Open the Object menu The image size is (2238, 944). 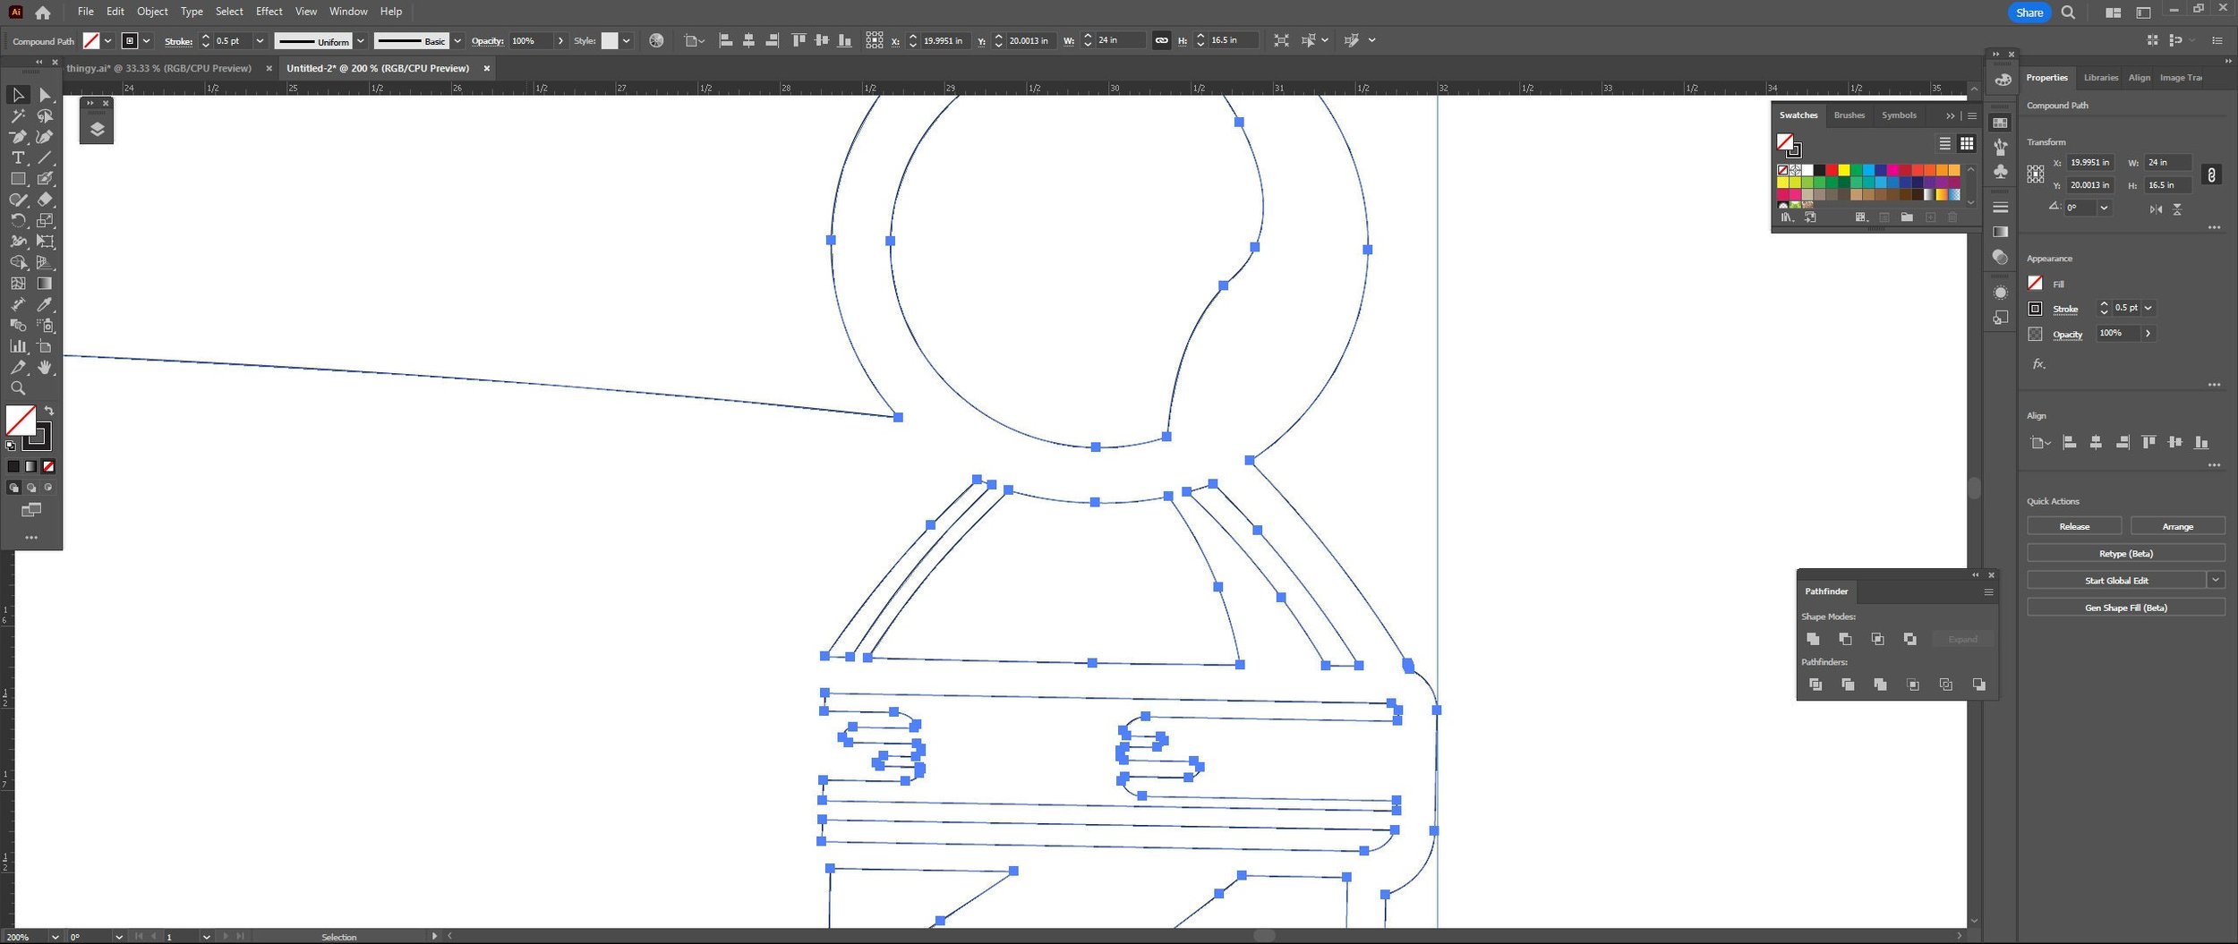152,12
